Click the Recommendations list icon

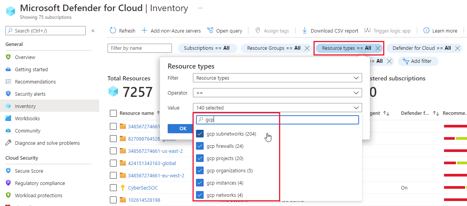tap(8, 82)
